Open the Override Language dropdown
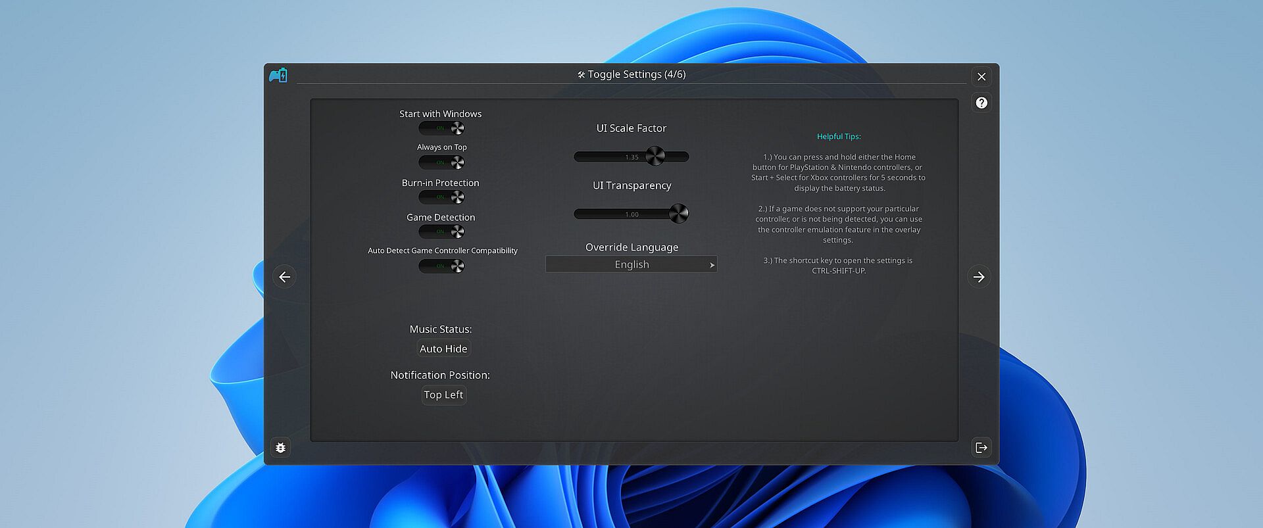Screen dimensions: 1263x528 point(631,264)
